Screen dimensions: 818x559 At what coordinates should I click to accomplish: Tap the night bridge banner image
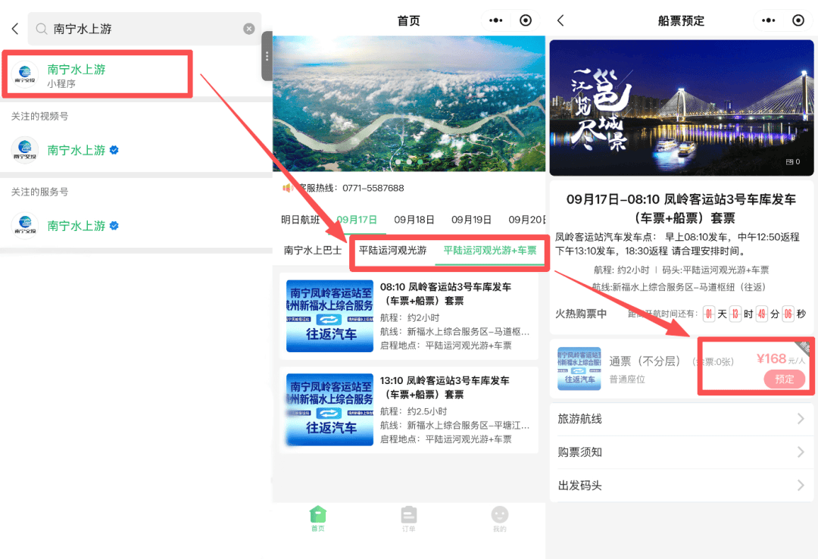(x=682, y=108)
